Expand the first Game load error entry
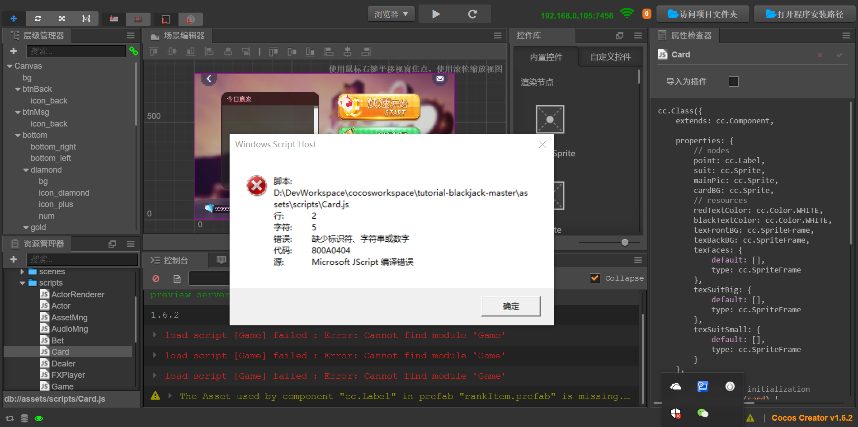Screen dimensions: 858x427 click(x=155, y=335)
